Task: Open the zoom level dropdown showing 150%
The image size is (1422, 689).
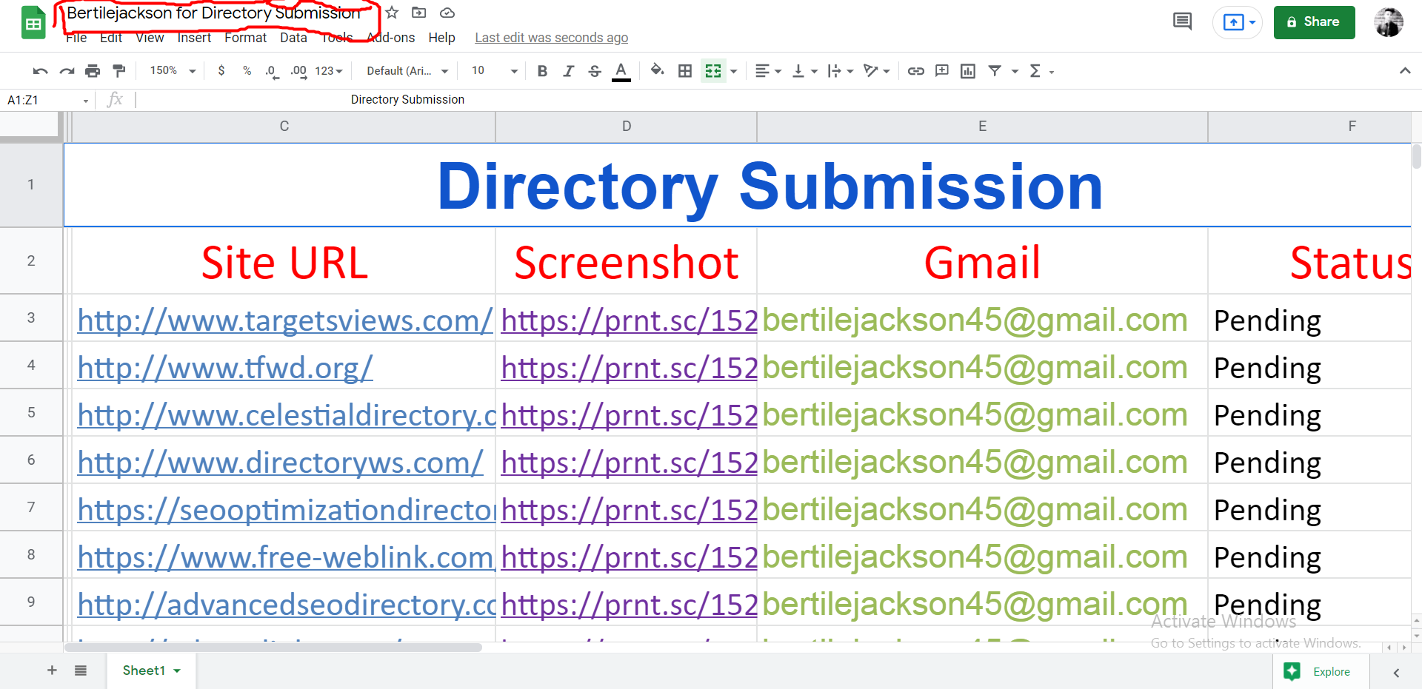Action: click(169, 70)
